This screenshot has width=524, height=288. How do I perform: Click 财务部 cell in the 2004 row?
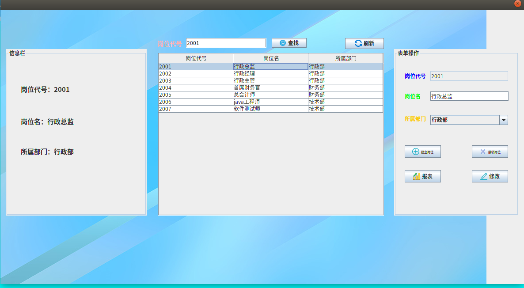click(x=346, y=87)
